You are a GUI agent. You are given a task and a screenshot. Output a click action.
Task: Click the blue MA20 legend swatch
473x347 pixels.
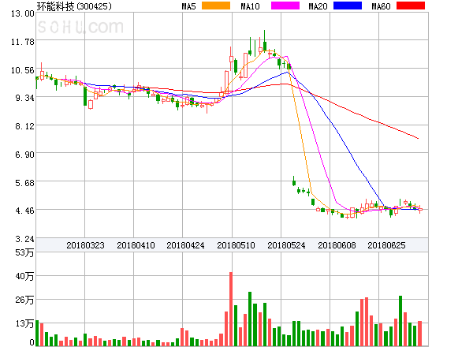[x=349, y=6]
